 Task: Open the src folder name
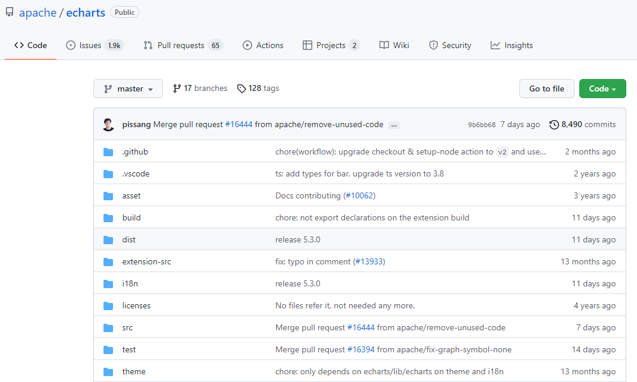[127, 327]
